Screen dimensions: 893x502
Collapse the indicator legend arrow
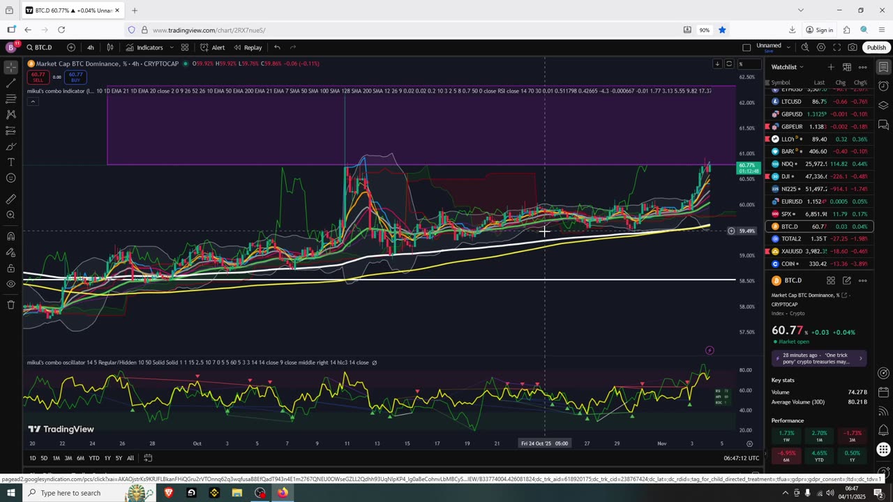32,102
